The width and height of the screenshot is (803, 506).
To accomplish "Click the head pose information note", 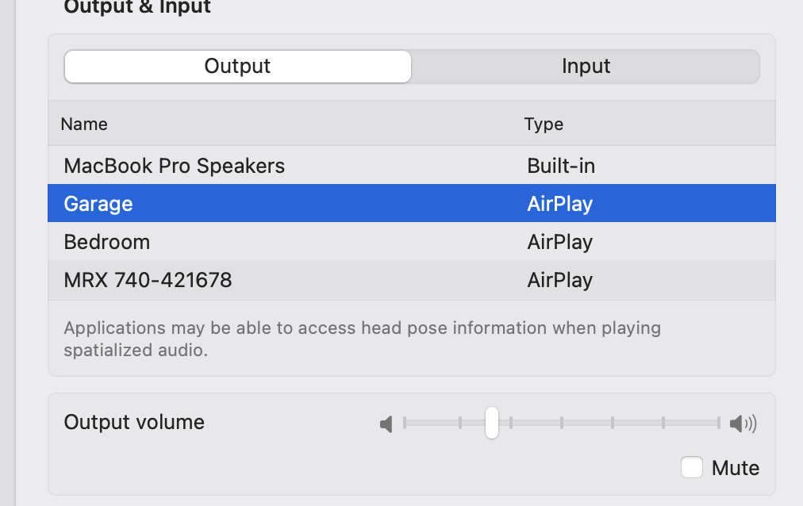I will [362, 339].
